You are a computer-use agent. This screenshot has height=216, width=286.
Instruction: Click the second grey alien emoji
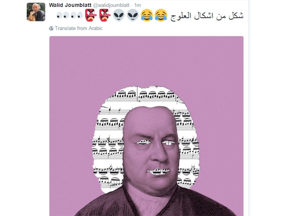pyautogui.click(x=132, y=15)
